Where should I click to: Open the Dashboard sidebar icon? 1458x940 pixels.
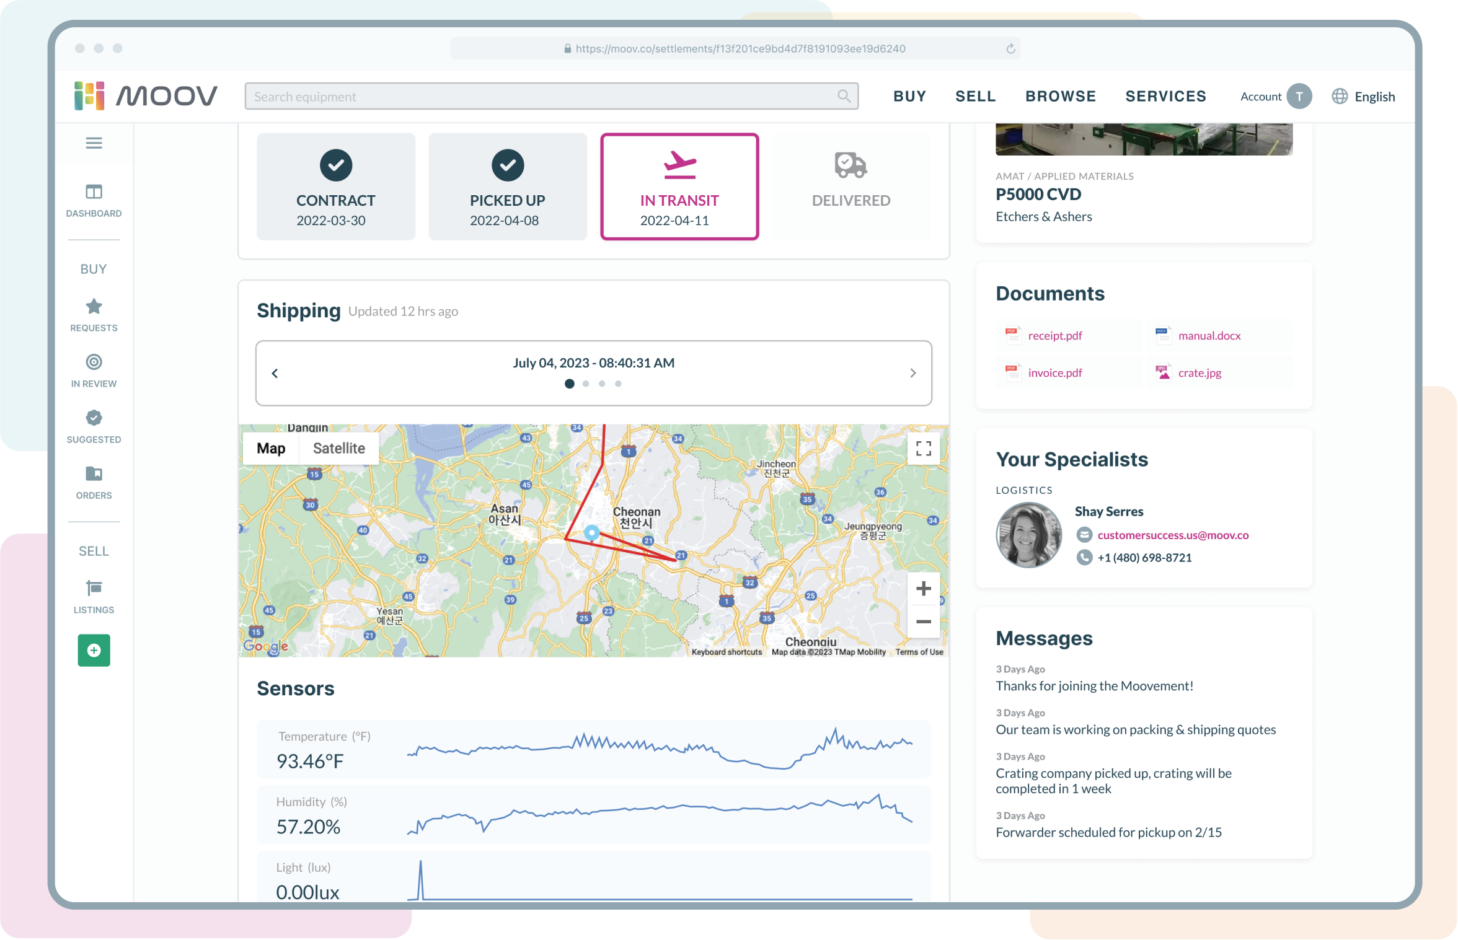click(x=94, y=192)
